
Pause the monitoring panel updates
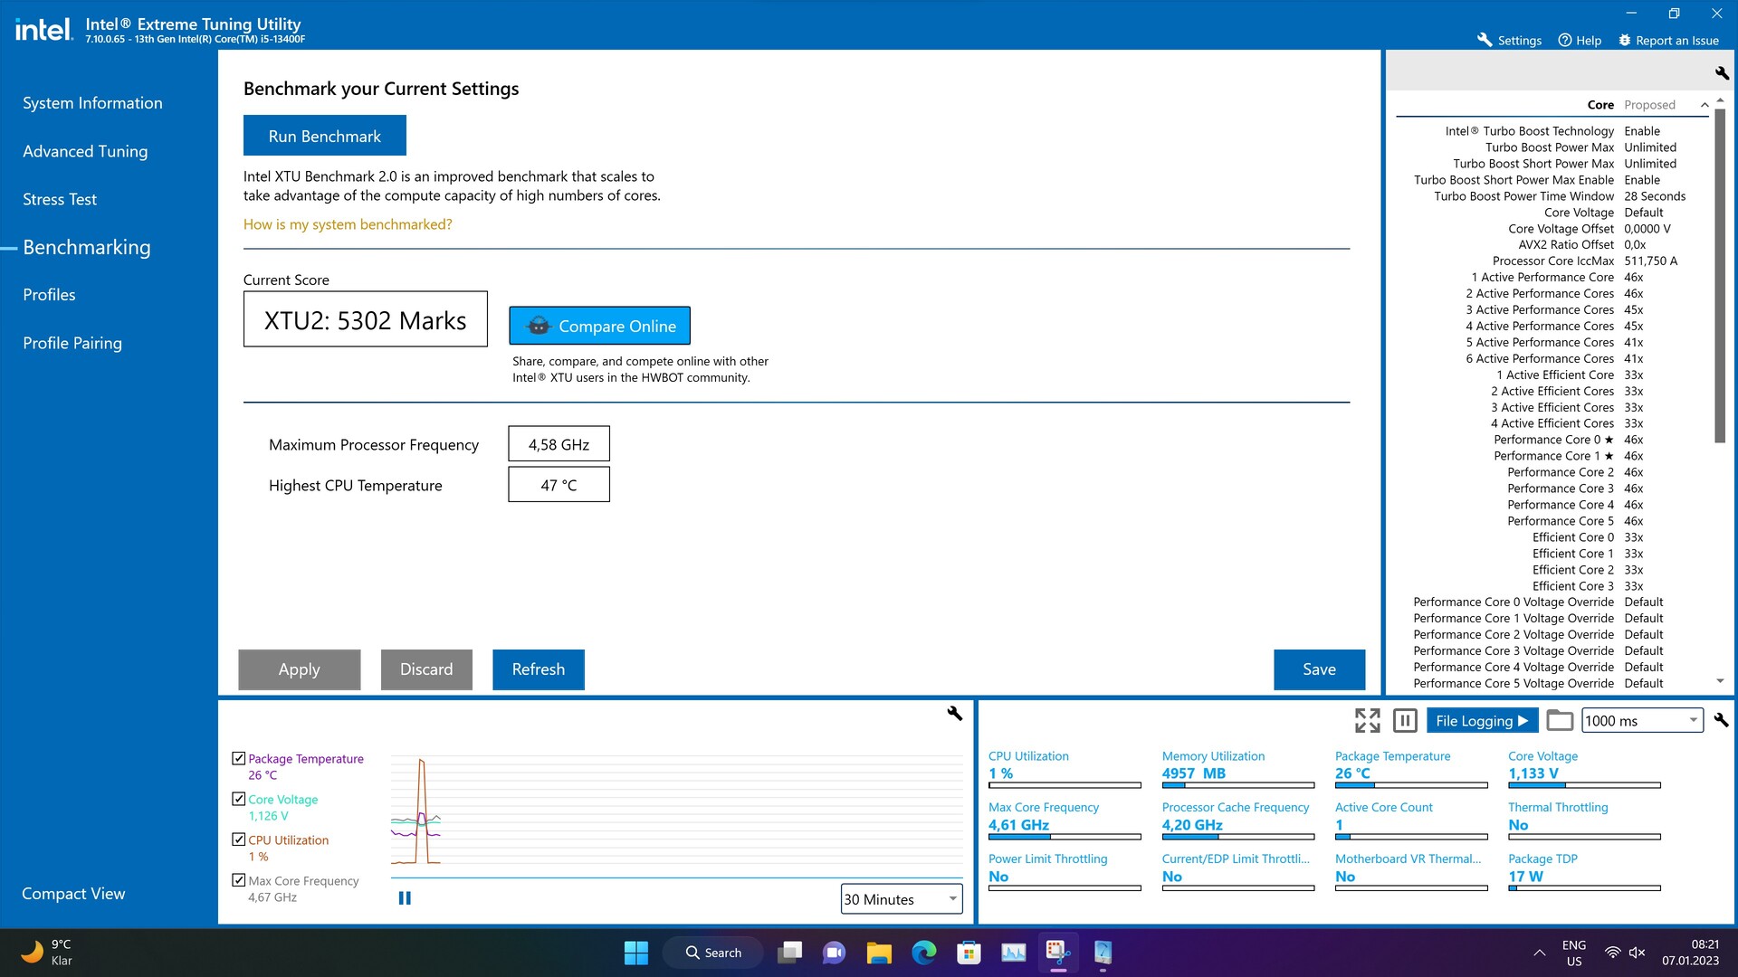point(1405,720)
